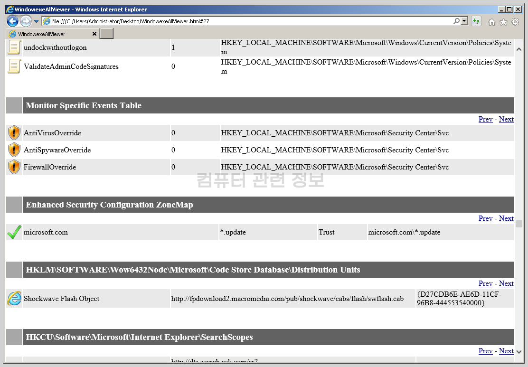Close the WindowexeAllViewer tab

coord(94,34)
